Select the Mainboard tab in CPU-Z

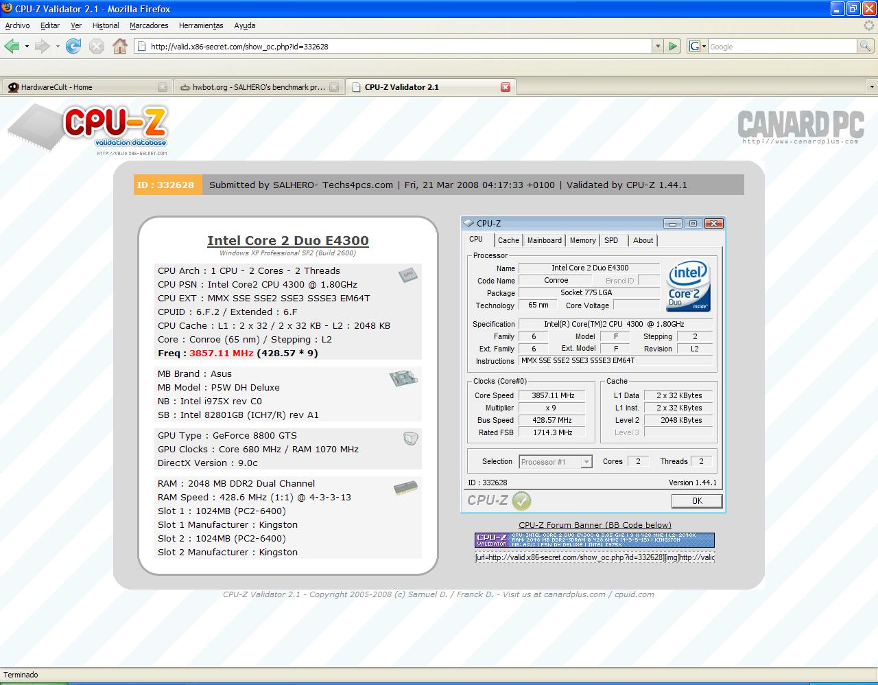click(545, 240)
